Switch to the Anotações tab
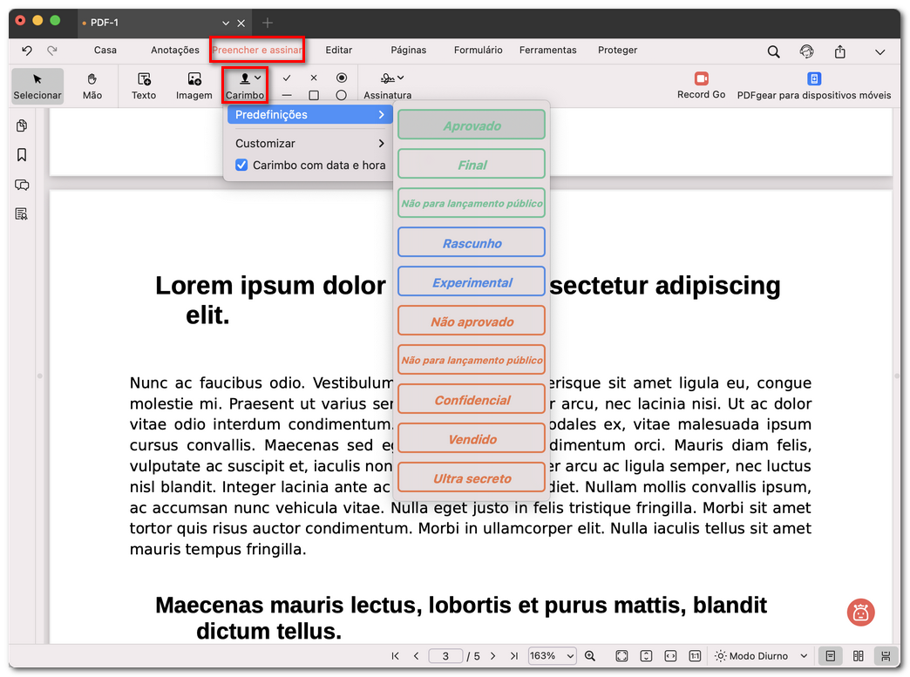This screenshot has height=677, width=910. tap(175, 51)
